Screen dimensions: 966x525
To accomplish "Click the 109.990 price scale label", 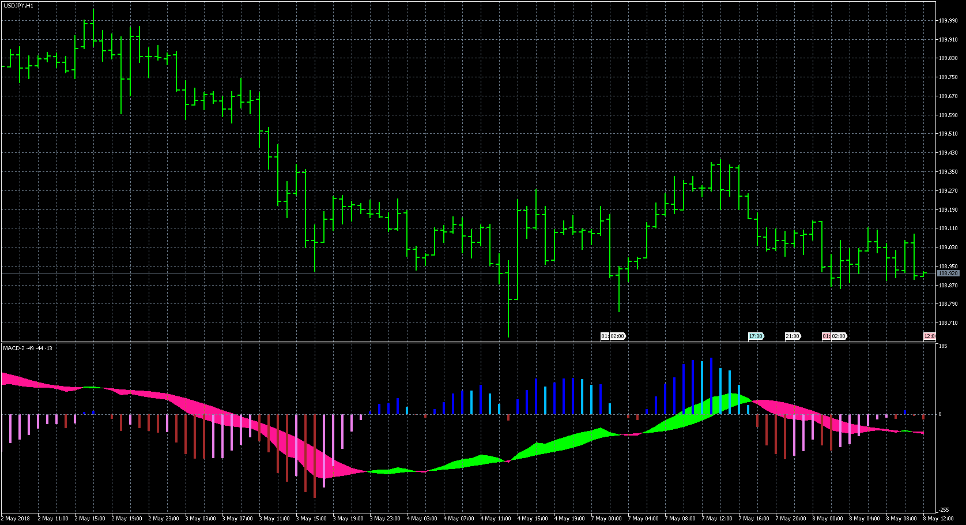I will 948,21.
